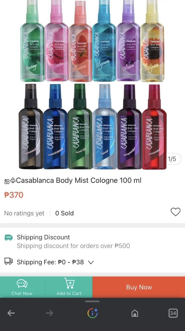Tap the heart icon to favorite product

(175, 212)
